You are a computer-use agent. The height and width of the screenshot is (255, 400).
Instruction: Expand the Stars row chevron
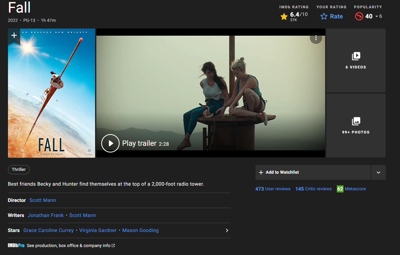point(227,230)
